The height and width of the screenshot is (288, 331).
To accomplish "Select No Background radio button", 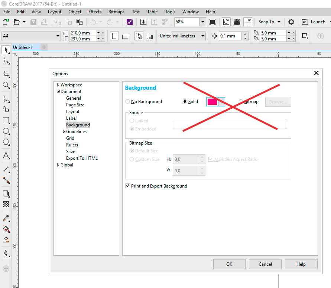I will tap(127, 102).
